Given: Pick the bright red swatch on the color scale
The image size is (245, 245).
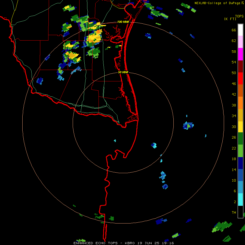Looking at the screenshot, I should [240, 78].
